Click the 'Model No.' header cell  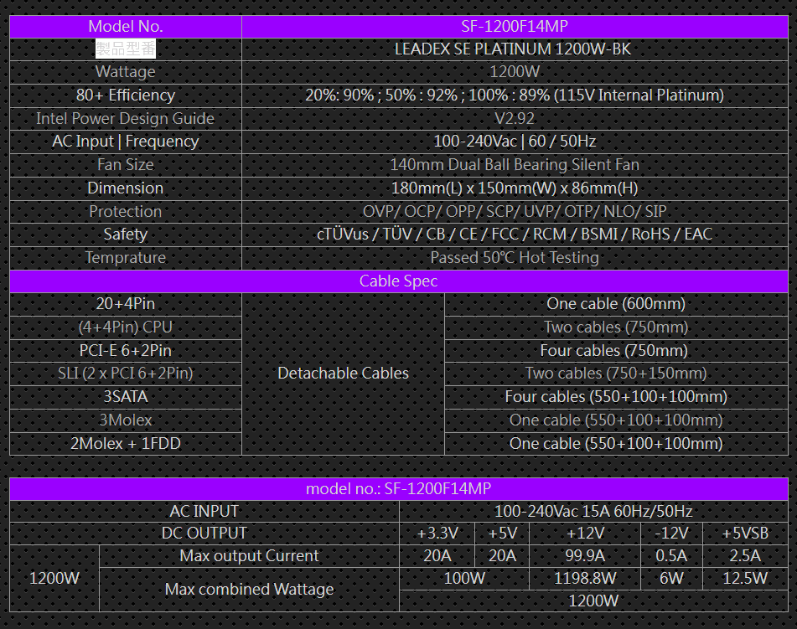coord(125,26)
